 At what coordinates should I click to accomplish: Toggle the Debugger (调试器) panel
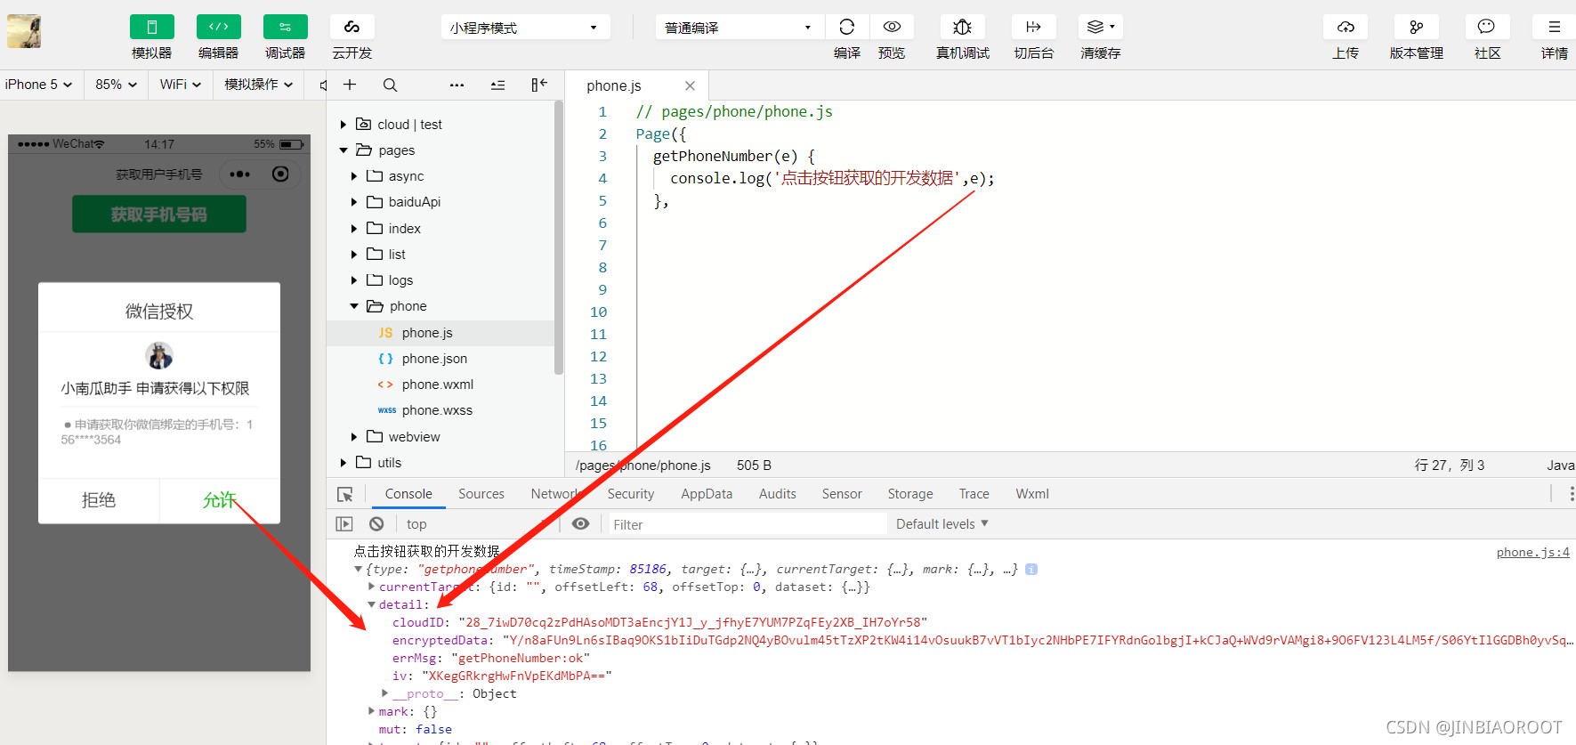point(285,27)
